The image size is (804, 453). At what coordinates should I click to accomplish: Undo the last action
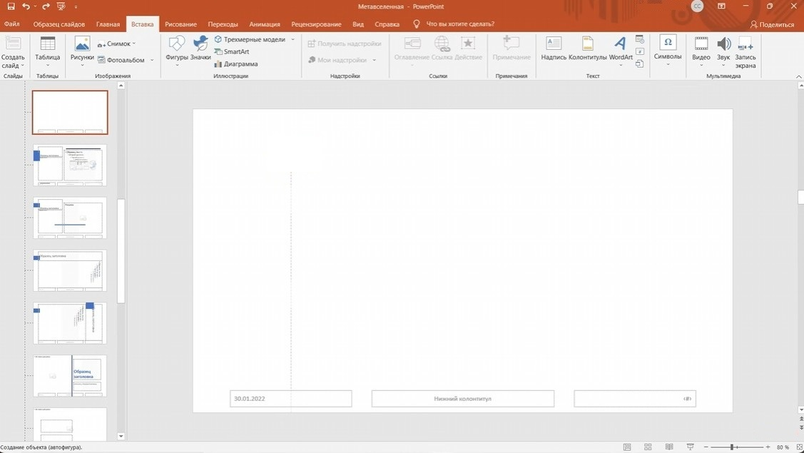coord(26,6)
